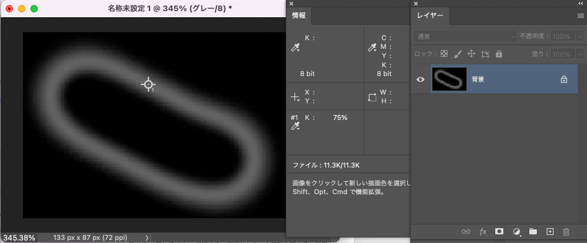Click the artboard nesting lock icon

point(485,54)
